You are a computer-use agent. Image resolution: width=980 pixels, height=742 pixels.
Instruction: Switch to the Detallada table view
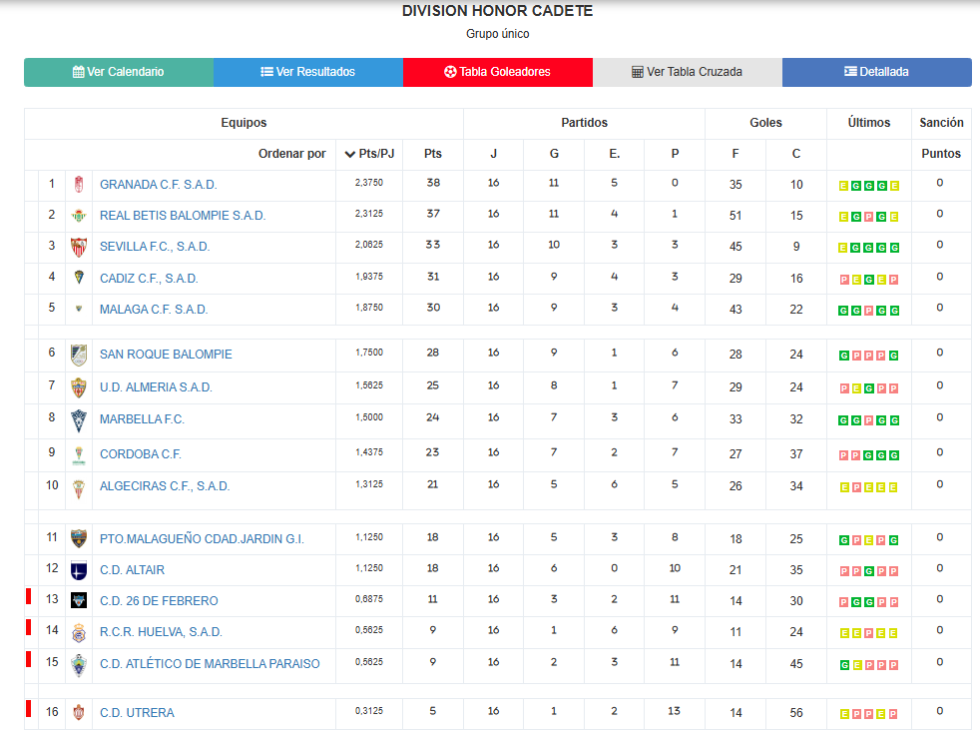click(877, 72)
